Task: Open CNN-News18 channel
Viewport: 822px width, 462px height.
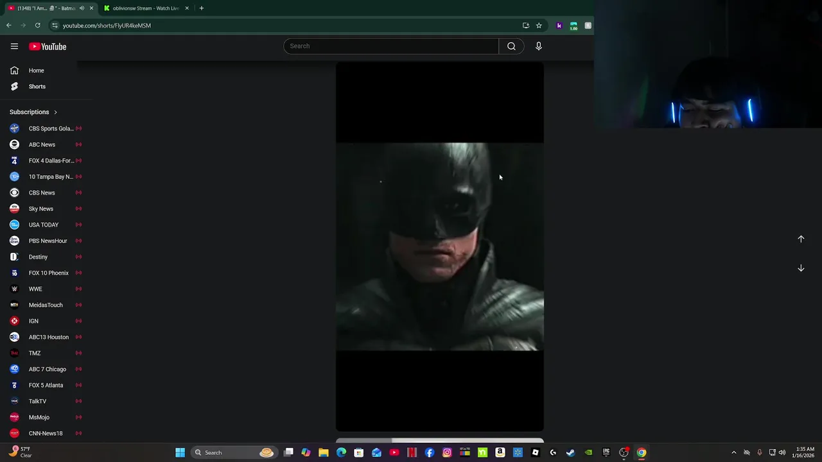Action: 45,433
